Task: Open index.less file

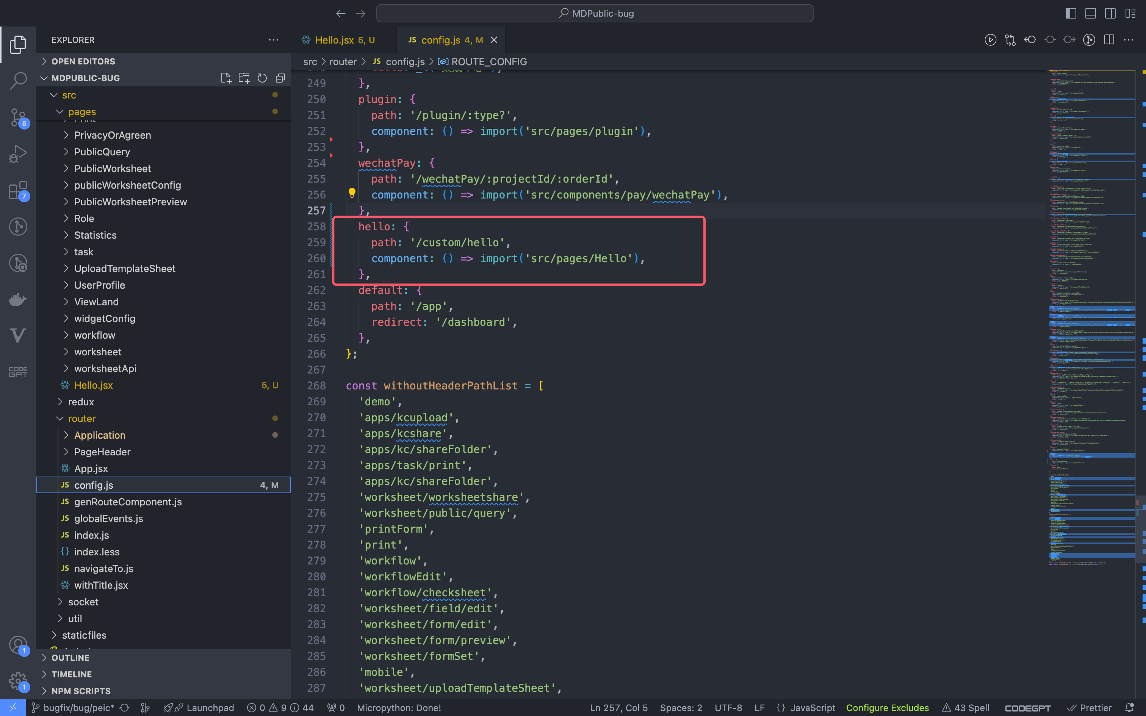Action: [x=163, y=552]
